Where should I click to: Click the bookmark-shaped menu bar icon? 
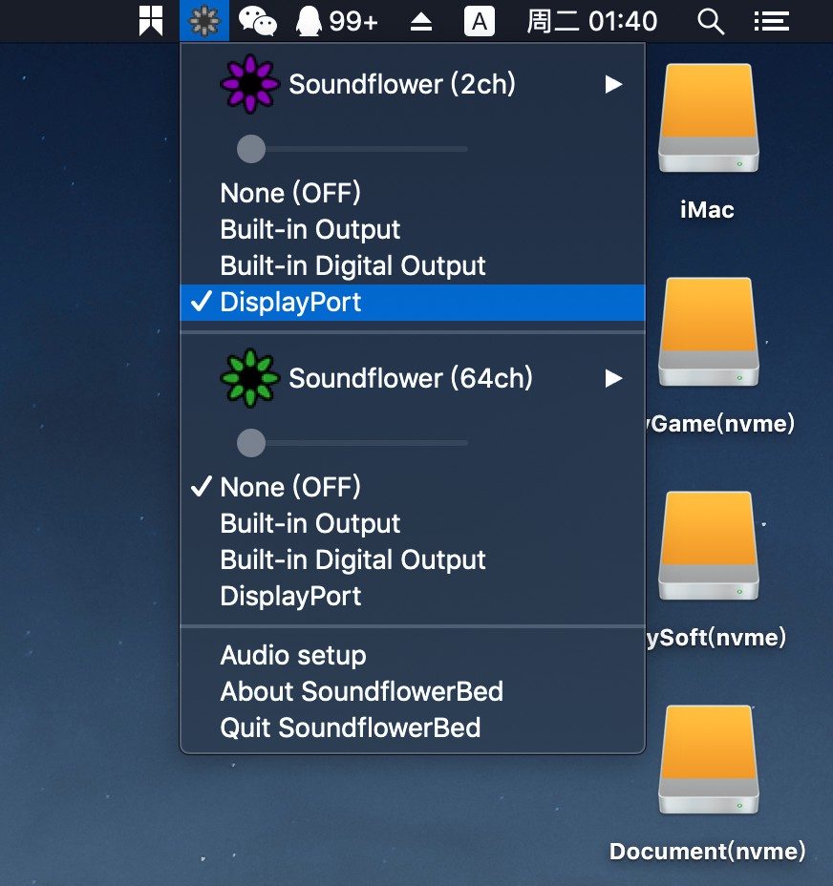point(151,21)
